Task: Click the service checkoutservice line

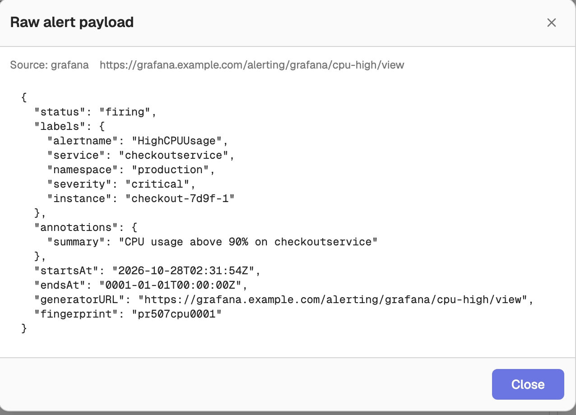Action: coord(141,155)
